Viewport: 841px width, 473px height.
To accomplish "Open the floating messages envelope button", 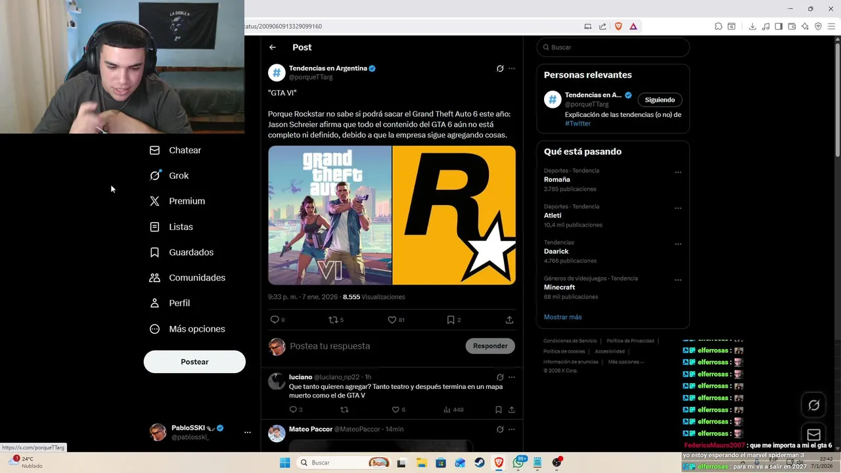I will pos(814,435).
